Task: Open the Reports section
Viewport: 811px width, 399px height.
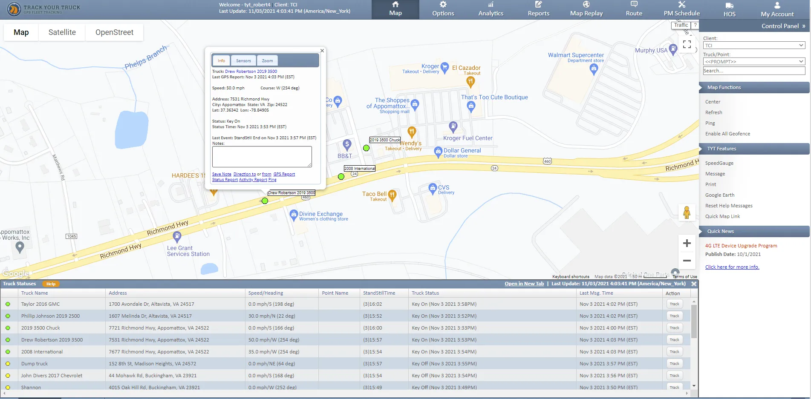Action: point(538,9)
